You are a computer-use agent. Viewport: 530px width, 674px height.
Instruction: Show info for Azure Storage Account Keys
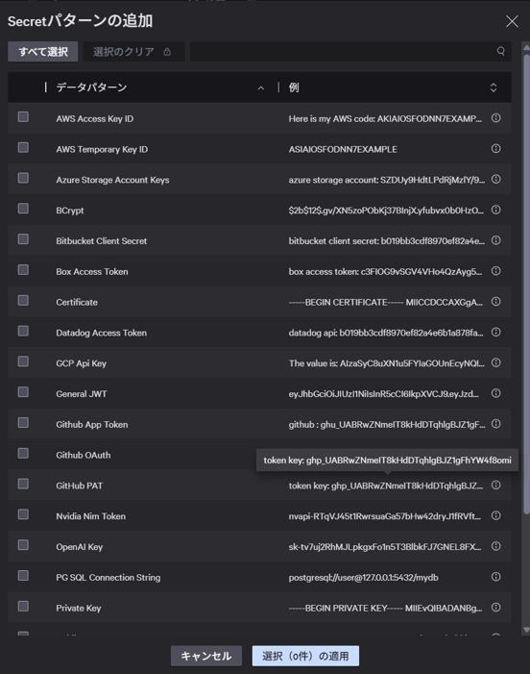point(495,179)
